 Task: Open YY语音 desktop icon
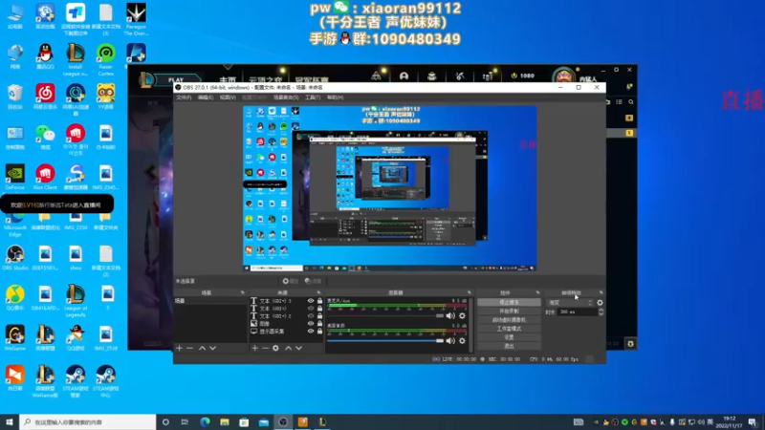point(106,97)
